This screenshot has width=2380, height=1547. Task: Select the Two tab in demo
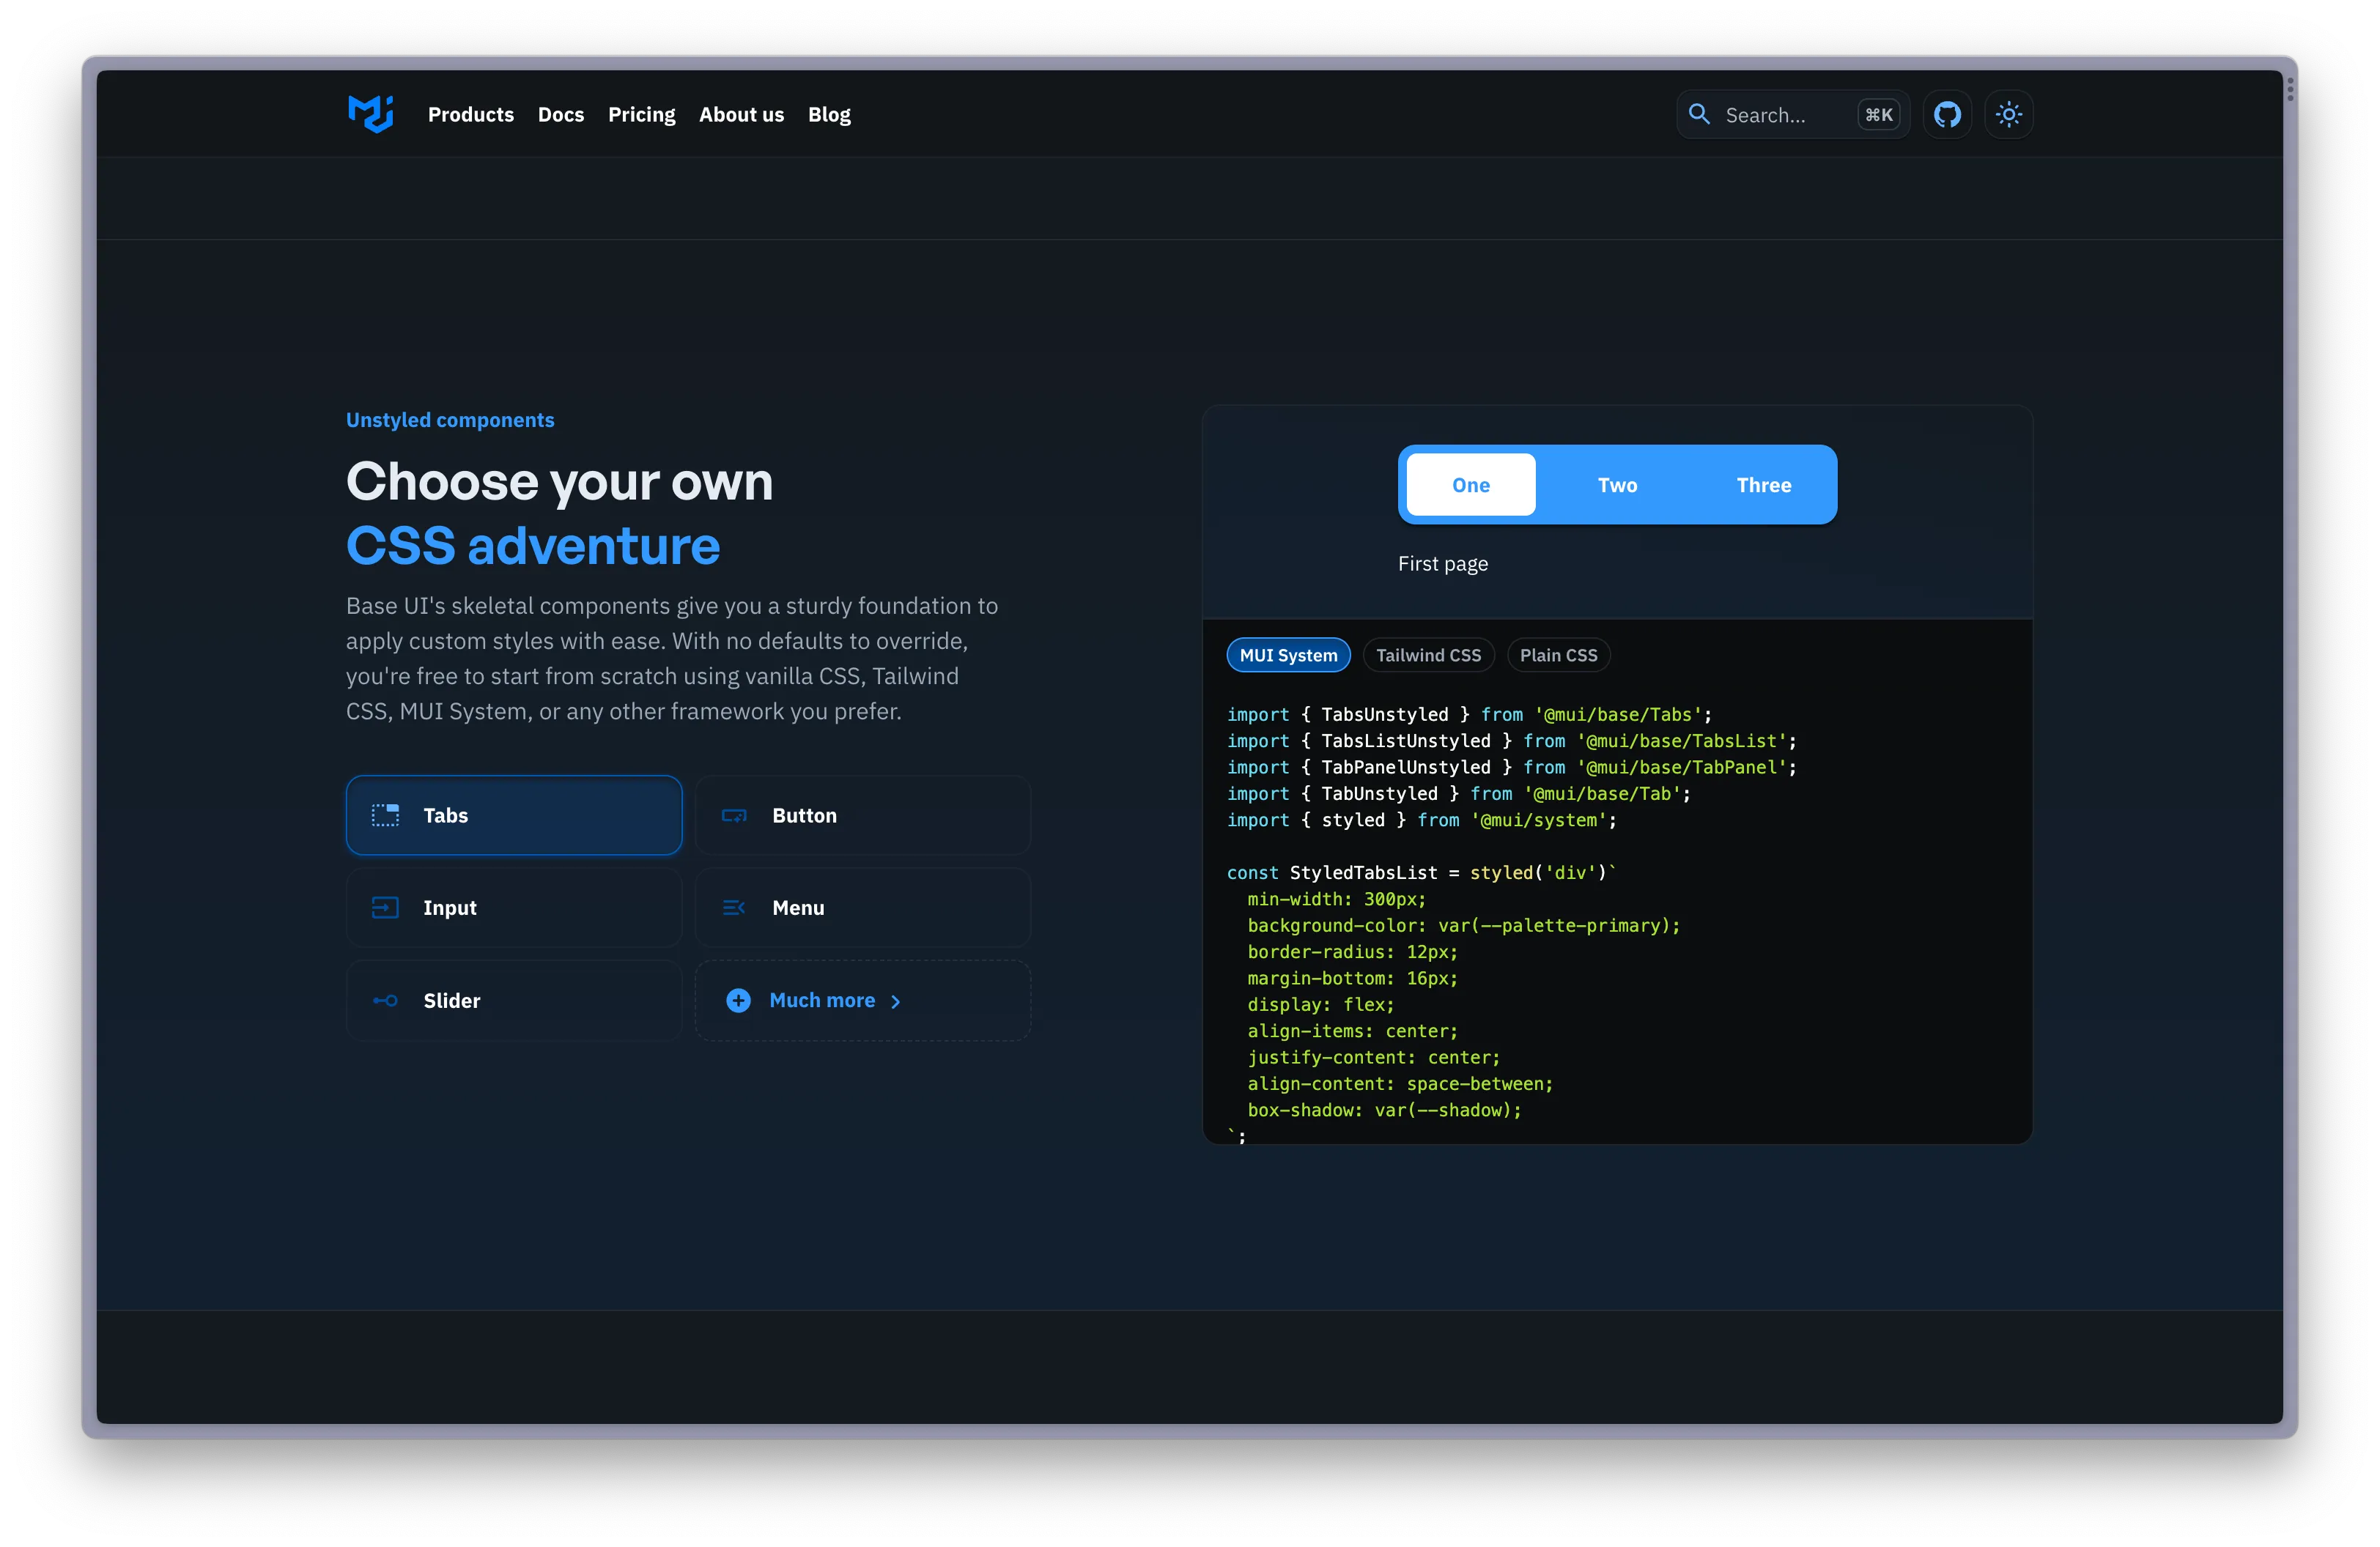1617,485
